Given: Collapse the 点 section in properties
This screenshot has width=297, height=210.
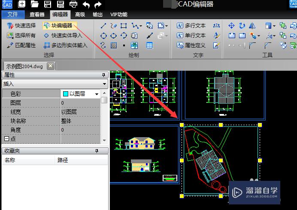Looking at the screenshot, I should tap(6, 139).
